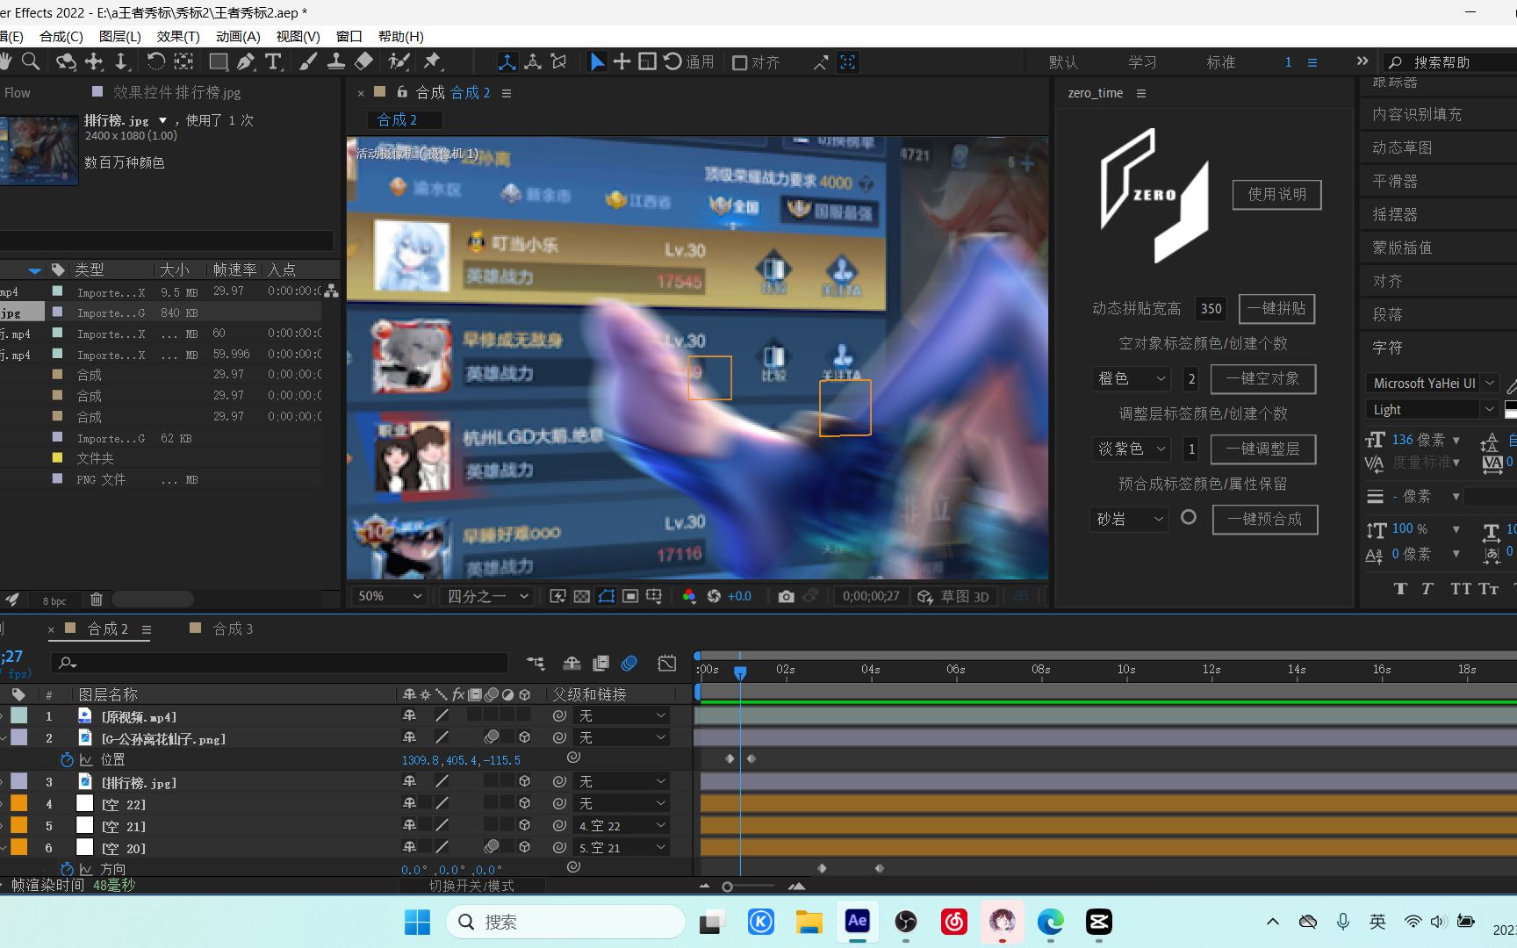Open parent dropdown showing 4.空 22

621,826
